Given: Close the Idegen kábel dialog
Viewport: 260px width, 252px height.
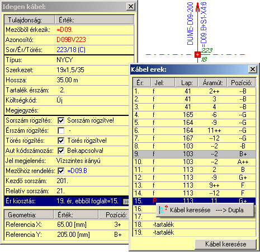Looking at the screenshot, I should pyautogui.click(x=131, y=7).
